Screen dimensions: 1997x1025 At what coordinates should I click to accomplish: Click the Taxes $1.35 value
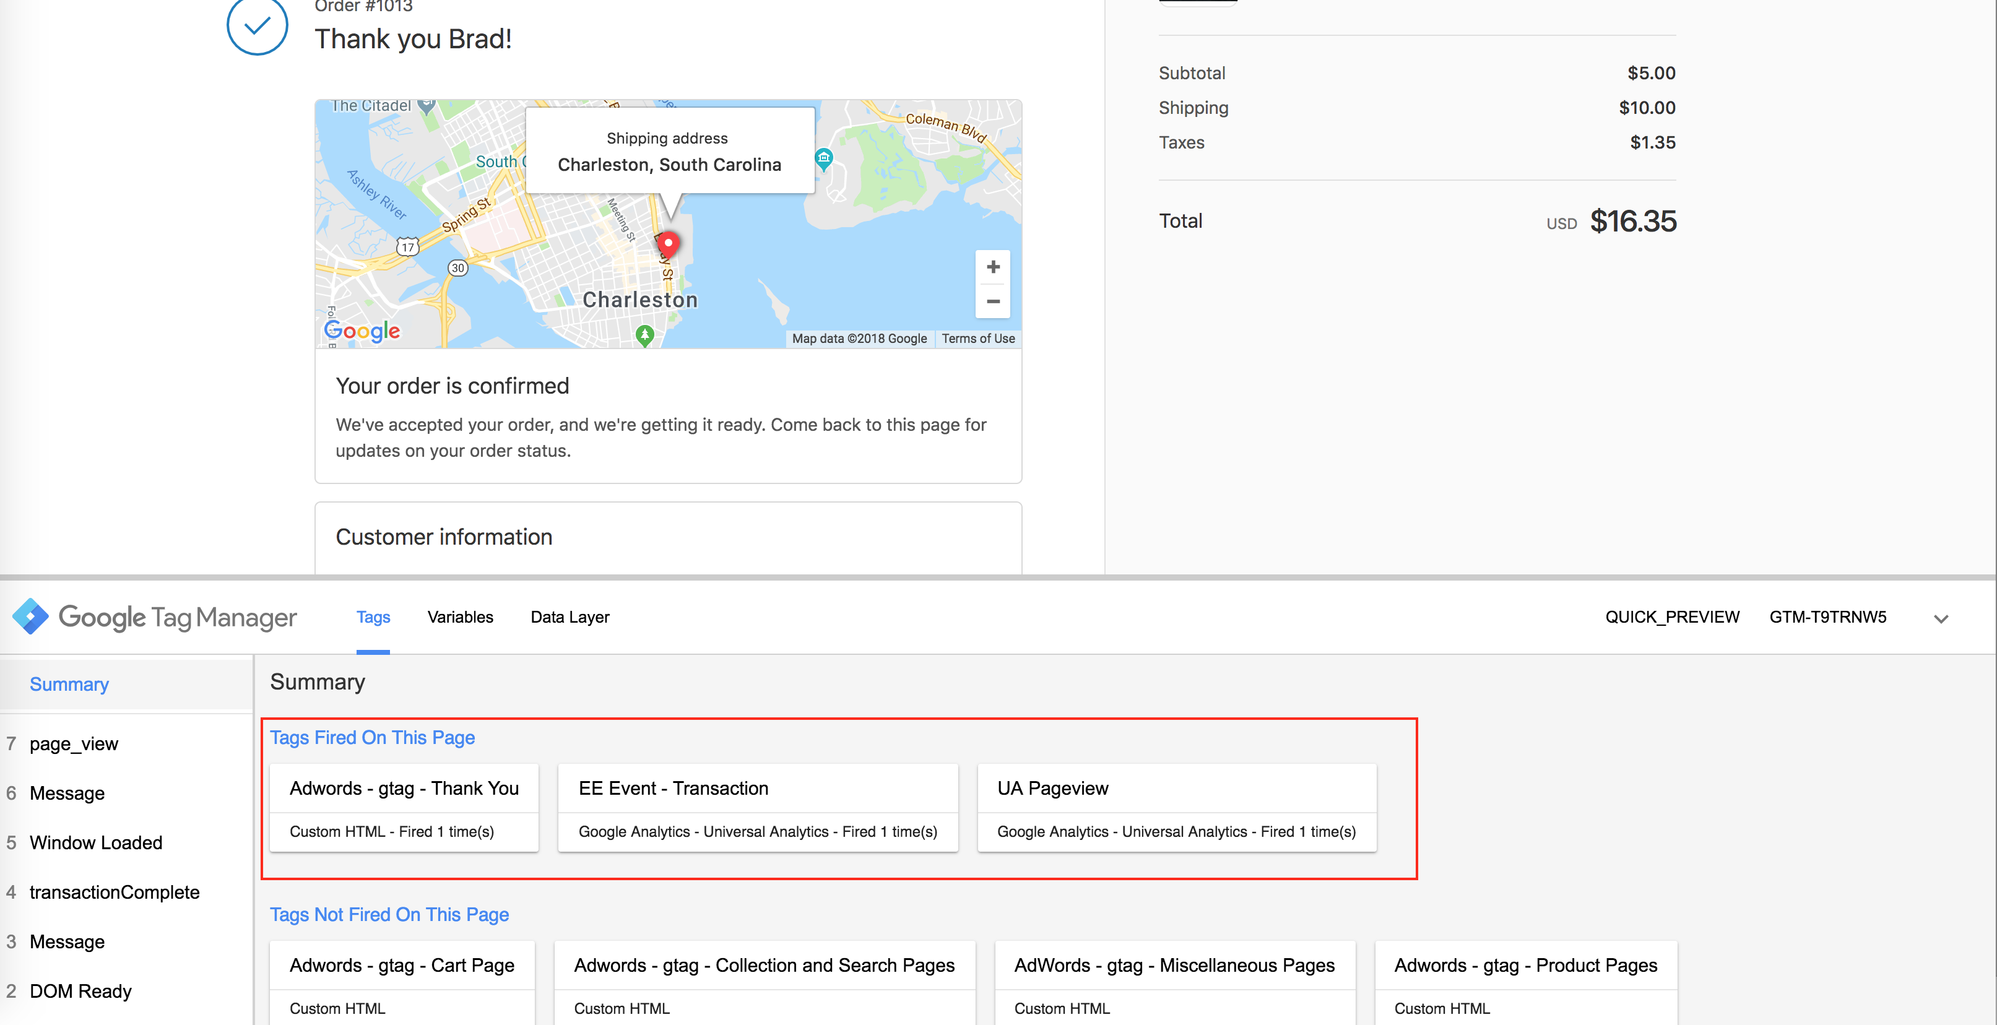click(x=1653, y=142)
